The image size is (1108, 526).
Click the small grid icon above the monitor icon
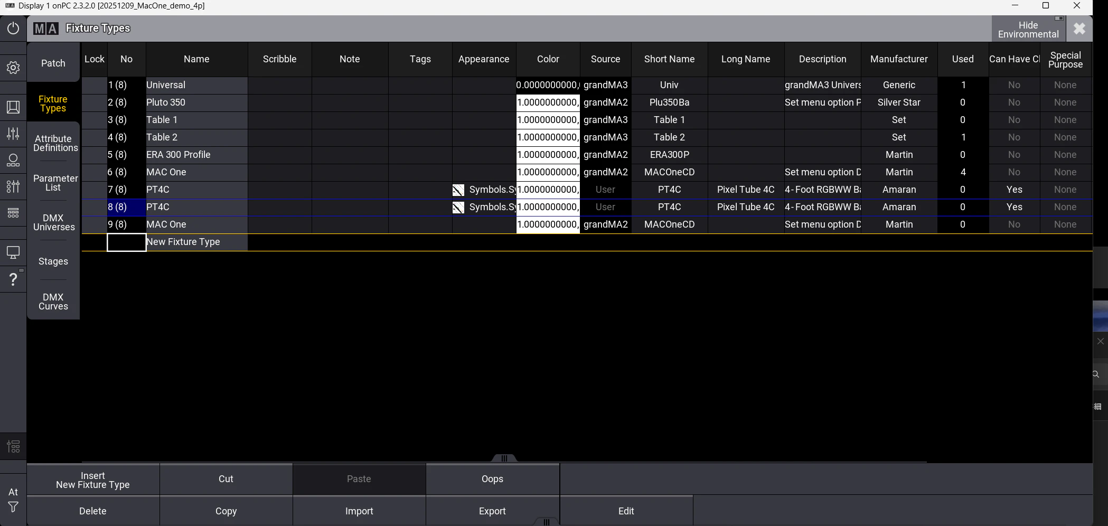point(13,213)
